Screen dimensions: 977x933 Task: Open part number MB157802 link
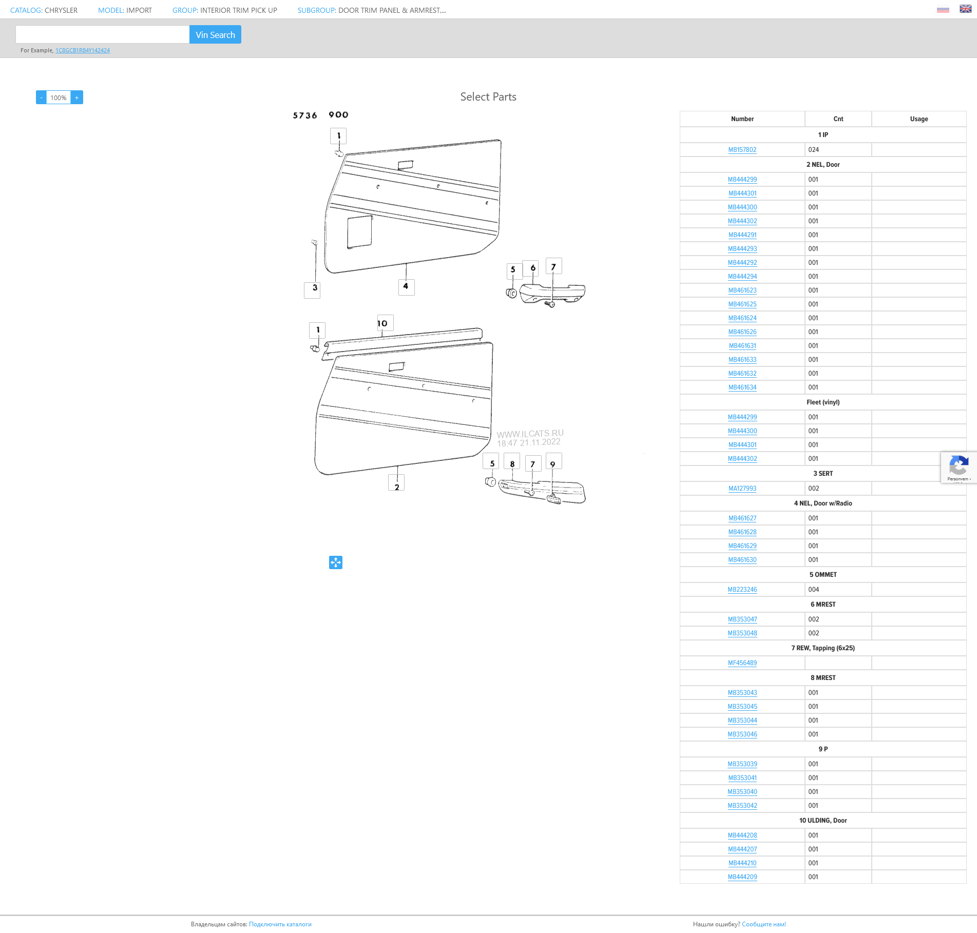pyautogui.click(x=742, y=150)
